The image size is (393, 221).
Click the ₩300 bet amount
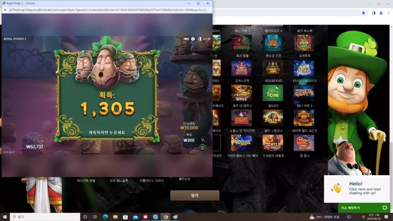point(189,140)
